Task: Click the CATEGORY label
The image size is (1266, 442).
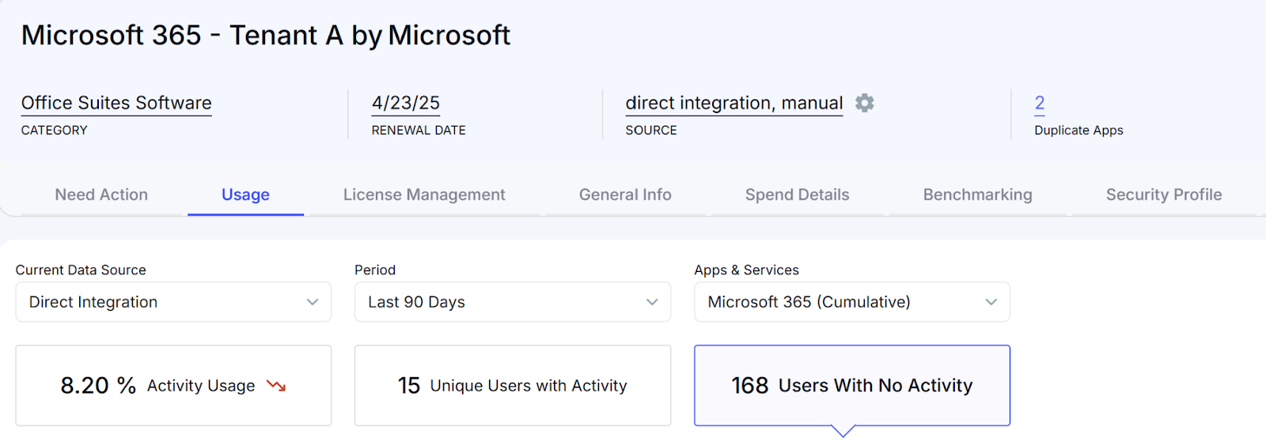Action: [55, 130]
